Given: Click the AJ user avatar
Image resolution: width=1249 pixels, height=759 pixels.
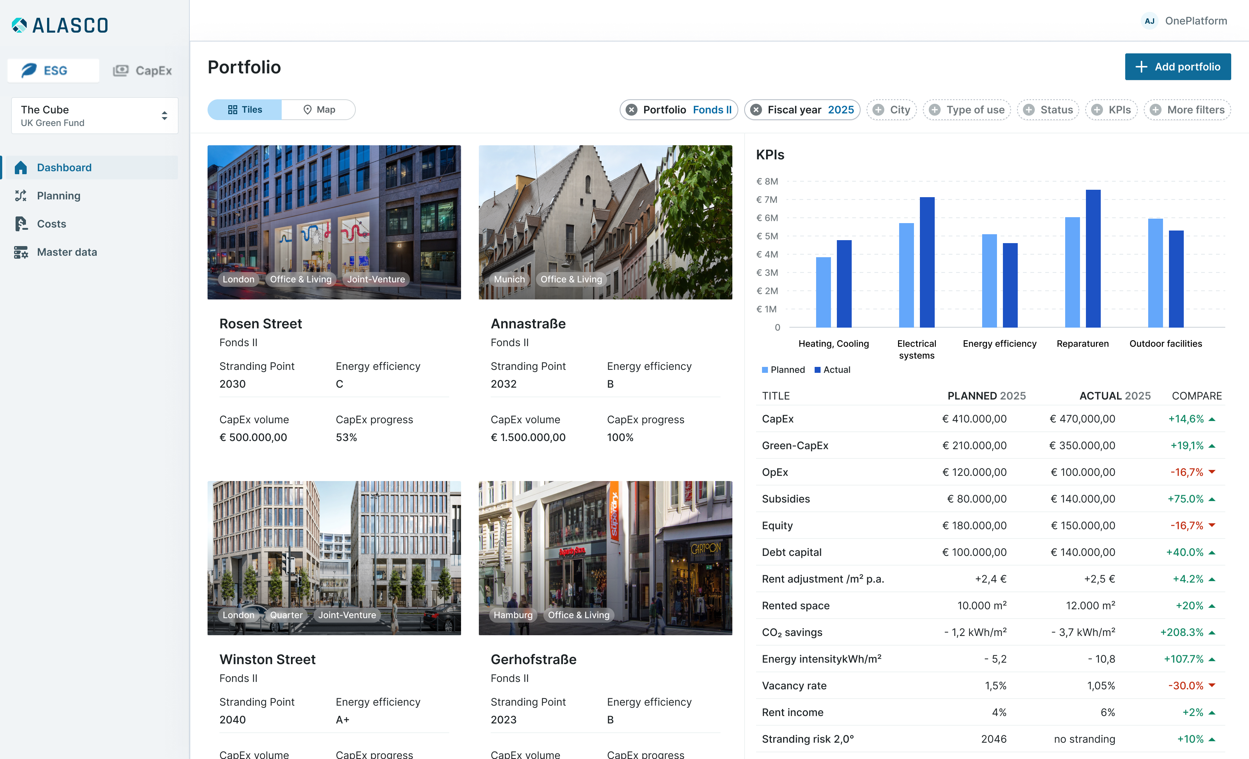Looking at the screenshot, I should pyautogui.click(x=1149, y=21).
